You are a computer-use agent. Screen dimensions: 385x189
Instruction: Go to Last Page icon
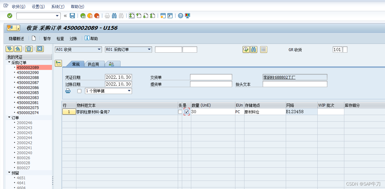point(152,16)
